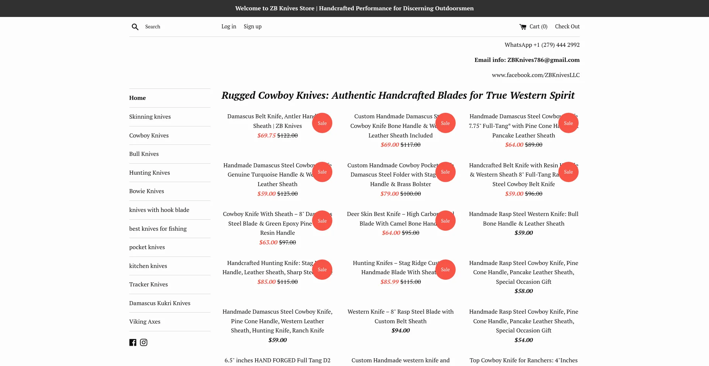Image resolution: width=709 pixels, height=366 pixels.
Task: Go to kitchen knives category
Action: [x=148, y=266]
